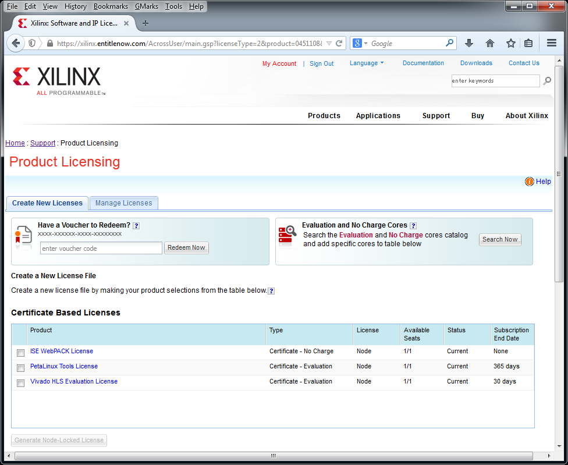Open a new tab with the plus button
The height and width of the screenshot is (465, 568).
click(x=145, y=23)
